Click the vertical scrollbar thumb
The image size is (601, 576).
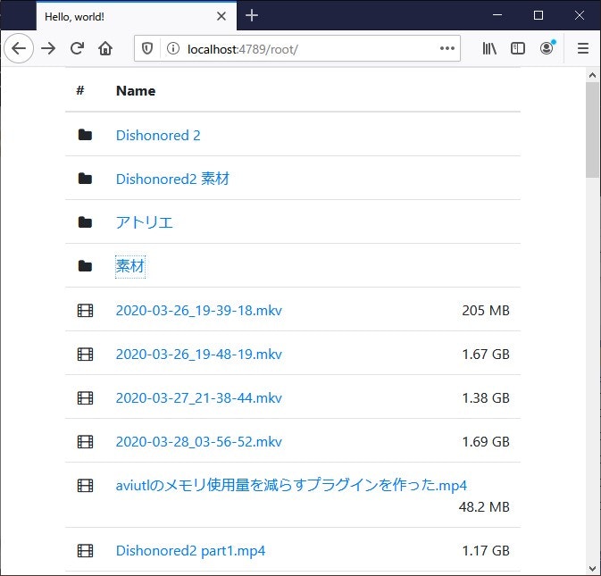tap(593, 129)
